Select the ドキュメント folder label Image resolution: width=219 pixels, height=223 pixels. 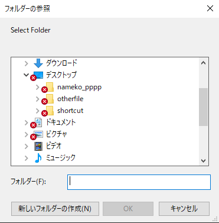point(61,122)
